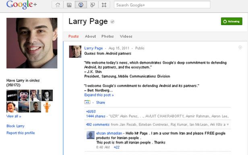
Task: Click the +1 button under the post
Action: pos(87,102)
